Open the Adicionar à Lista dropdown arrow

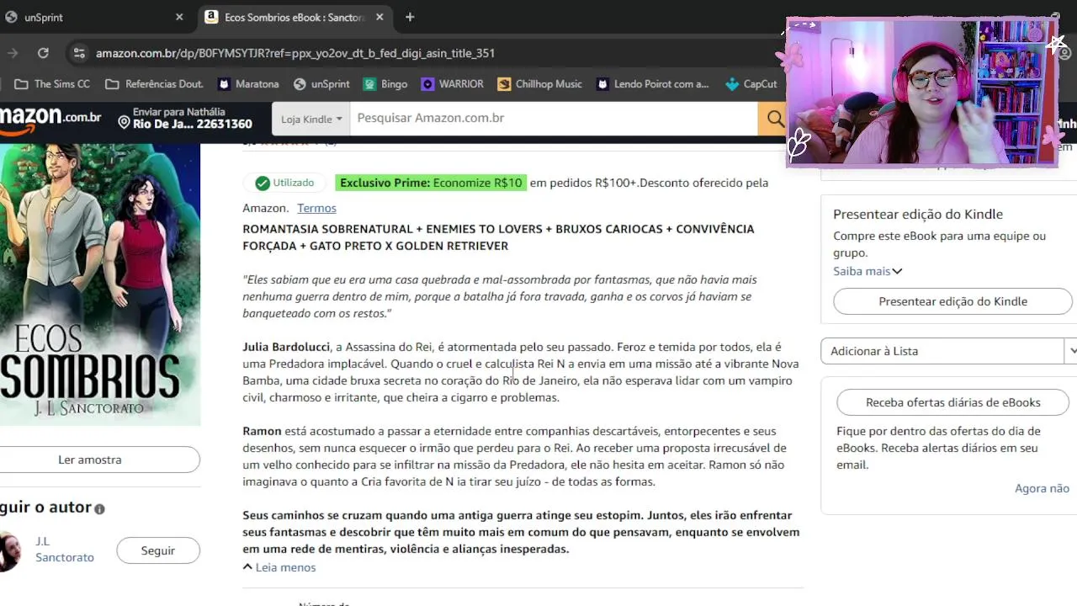pos(1071,351)
